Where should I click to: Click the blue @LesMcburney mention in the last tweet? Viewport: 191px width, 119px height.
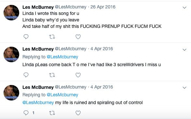click(38, 102)
